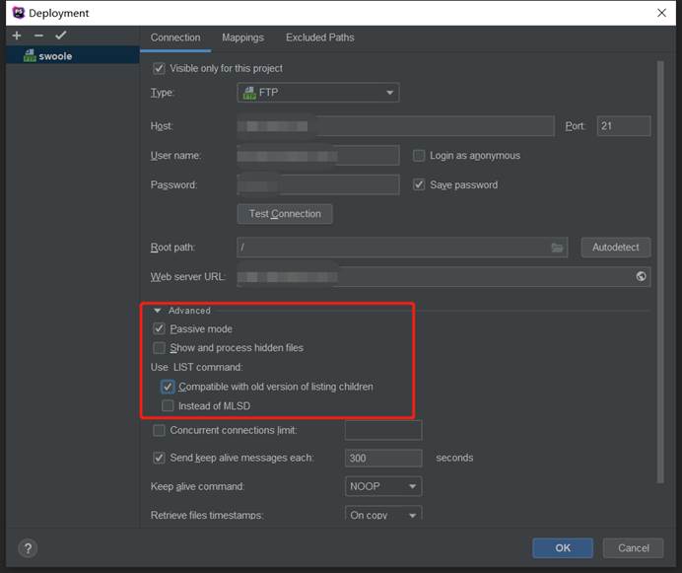The height and width of the screenshot is (573, 682).
Task: Focus the Host input field
Action: coord(396,126)
